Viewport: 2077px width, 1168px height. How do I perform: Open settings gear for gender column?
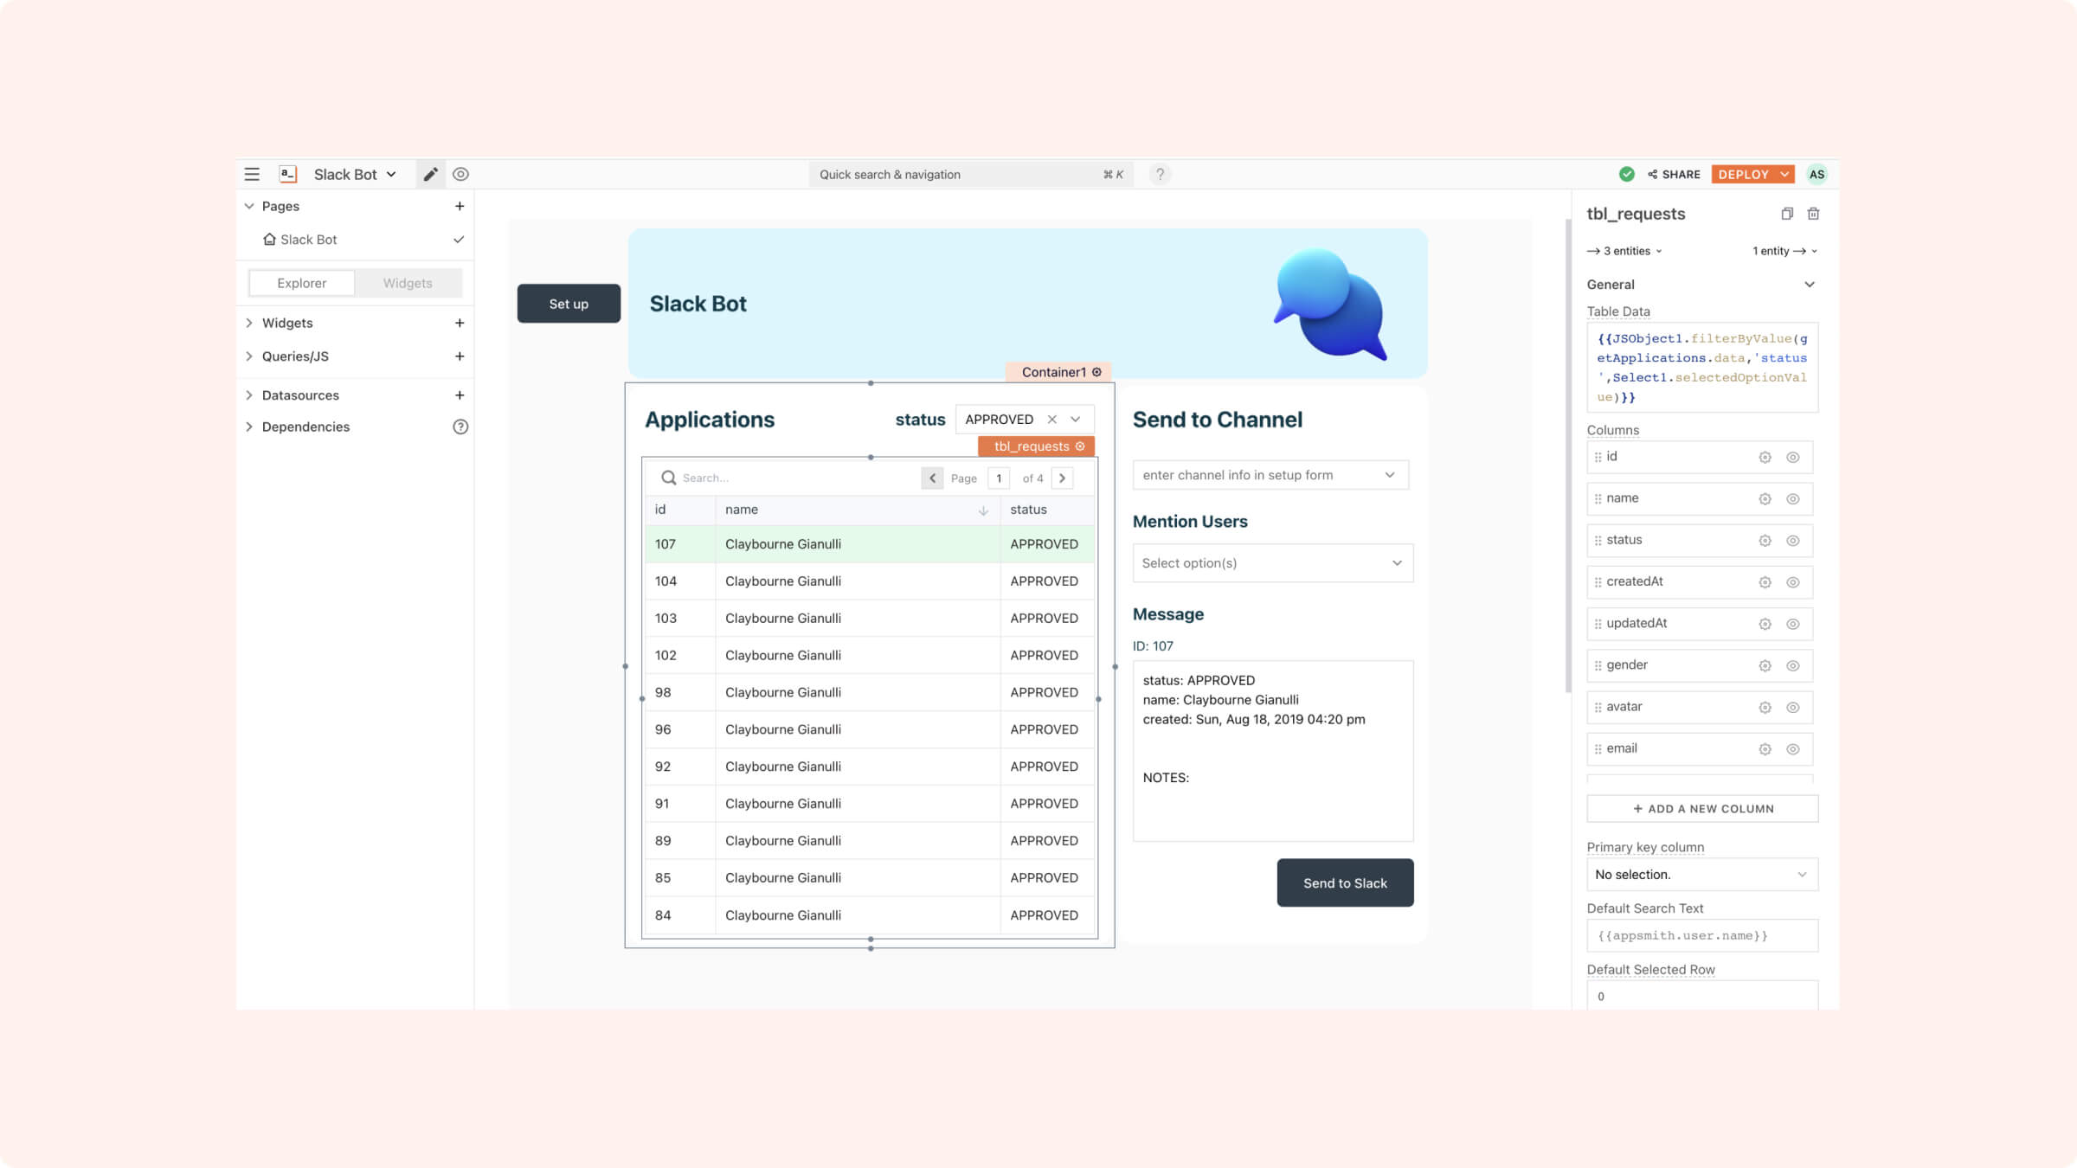pos(1765,665)
